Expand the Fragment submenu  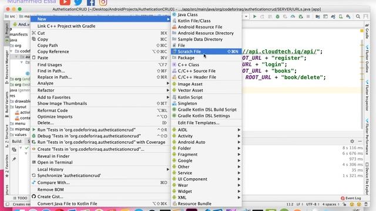coord(206,154)
